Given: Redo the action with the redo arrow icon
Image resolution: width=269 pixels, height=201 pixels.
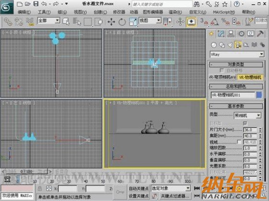Looking at the screenshot, I should coord(56,4).
